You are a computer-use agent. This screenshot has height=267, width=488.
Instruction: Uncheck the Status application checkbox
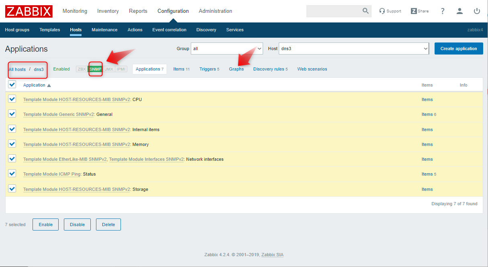(12, 174)
